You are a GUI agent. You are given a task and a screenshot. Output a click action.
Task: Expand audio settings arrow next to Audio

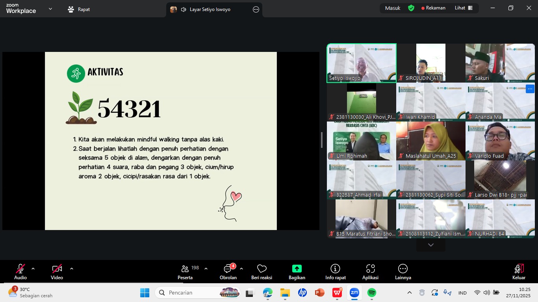click(33, 269)
